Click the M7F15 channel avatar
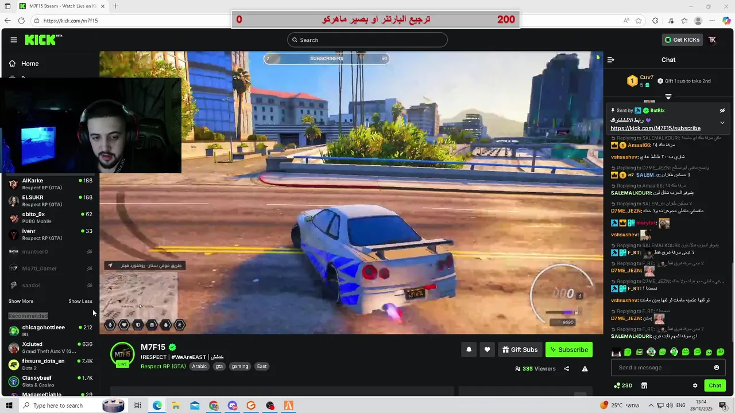 click(122, 354)
